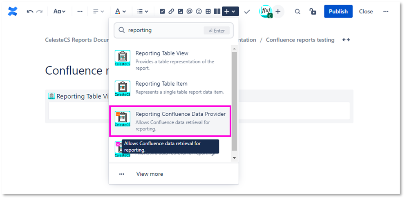Open the bullet list dropdown
Image resolution: width=405 pixels, height=199 pixels.
[x=143, y=11]
